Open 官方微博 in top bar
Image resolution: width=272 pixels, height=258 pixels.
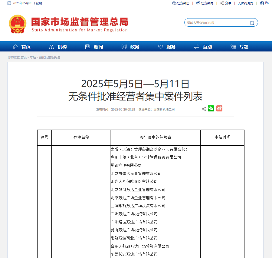[205, 3]
